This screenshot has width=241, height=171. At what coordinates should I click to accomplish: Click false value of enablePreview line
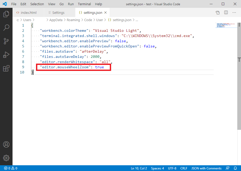[120, 41]
